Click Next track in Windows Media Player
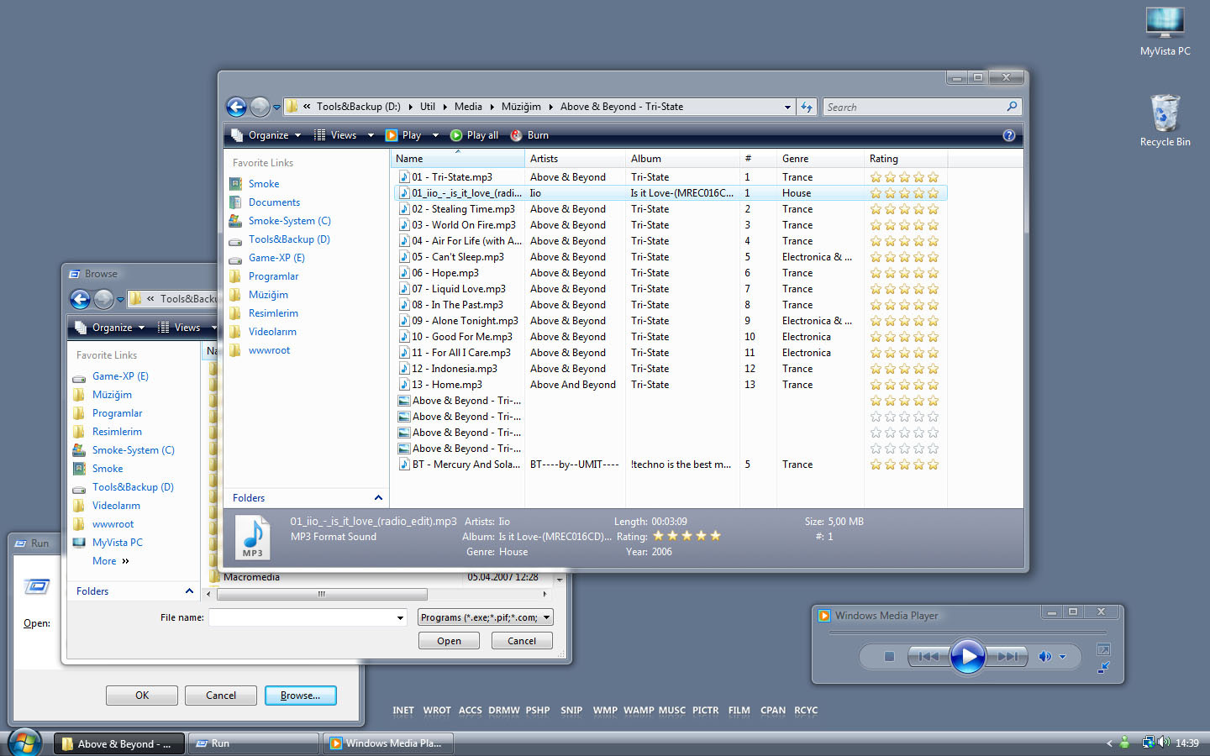 pos(1007,657)
